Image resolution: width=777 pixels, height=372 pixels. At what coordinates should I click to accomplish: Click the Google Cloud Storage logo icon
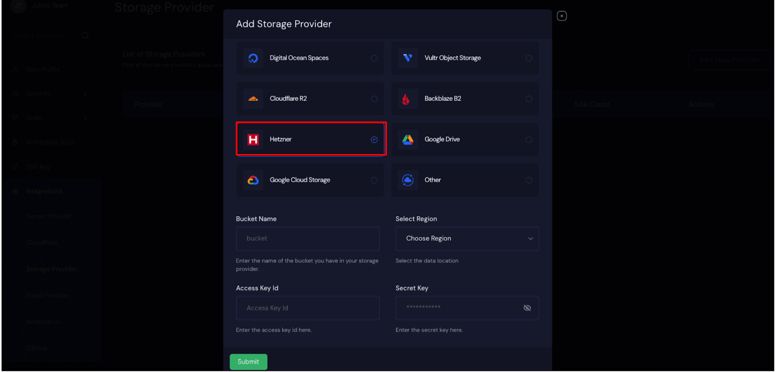coord(253,180)
